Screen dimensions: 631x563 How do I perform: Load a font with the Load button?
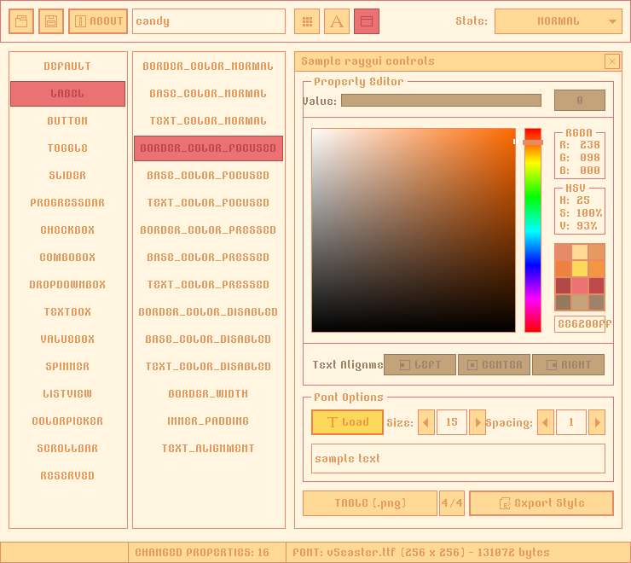[347, 422]
